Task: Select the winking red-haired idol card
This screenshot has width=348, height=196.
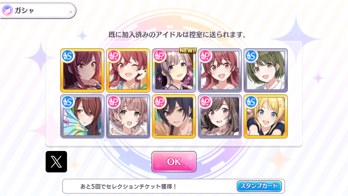Action: point(128,70)
